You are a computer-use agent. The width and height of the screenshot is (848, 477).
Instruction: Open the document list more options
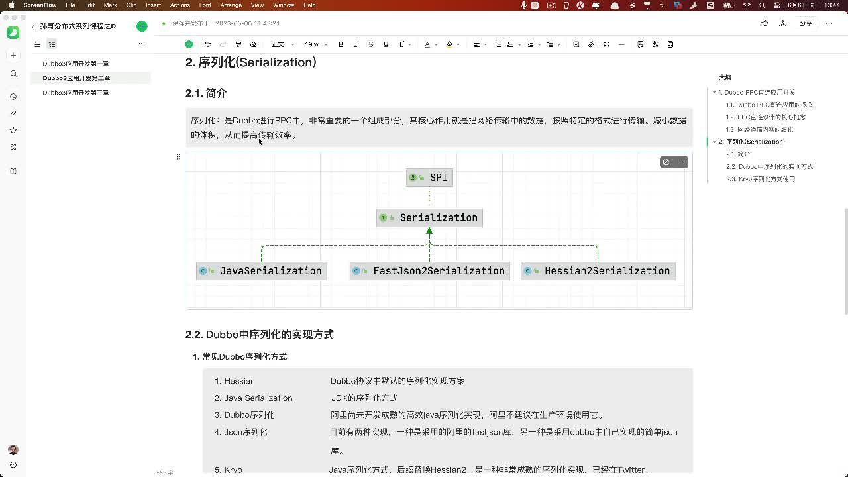click(141, 44)
